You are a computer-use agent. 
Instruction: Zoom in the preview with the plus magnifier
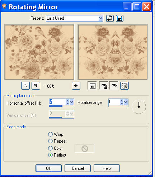[x=36, y=86]
